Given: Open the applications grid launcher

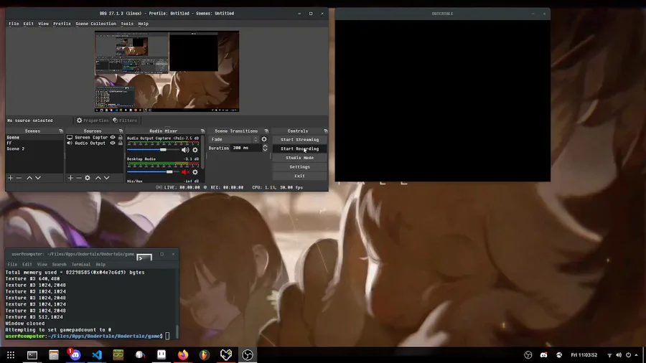Looking at the screenshot, I should (x=11, y=355).
